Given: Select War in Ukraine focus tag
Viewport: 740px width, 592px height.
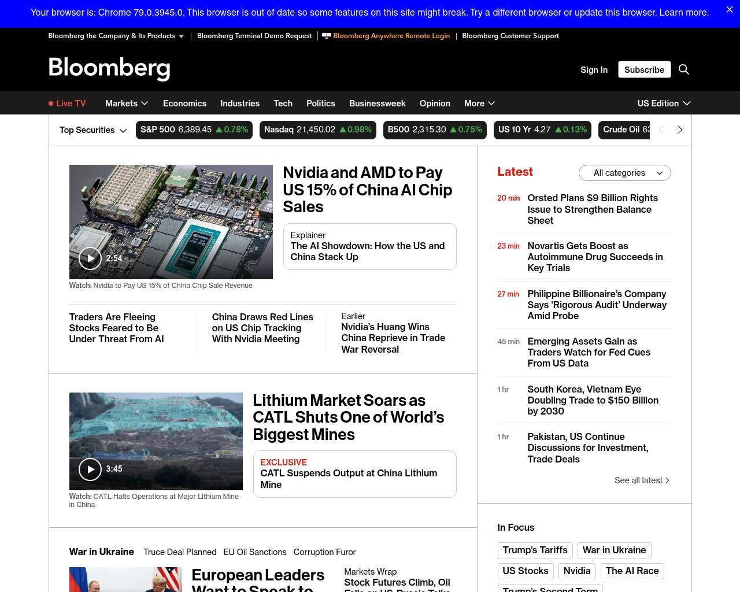Looking at the screenshot, I should pyautogui.click(x=614, y=550).
